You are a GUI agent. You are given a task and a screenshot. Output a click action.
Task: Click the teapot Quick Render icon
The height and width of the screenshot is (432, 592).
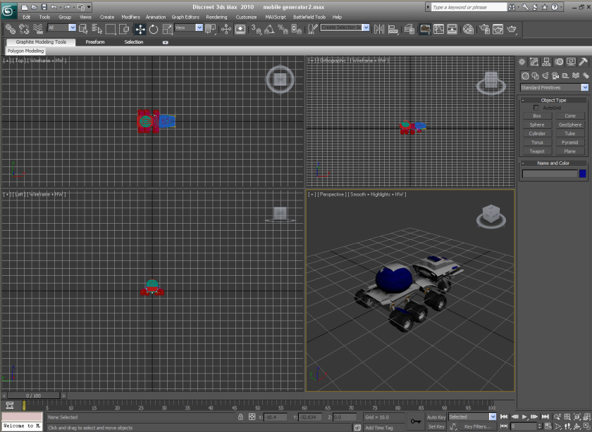[512, 30]
